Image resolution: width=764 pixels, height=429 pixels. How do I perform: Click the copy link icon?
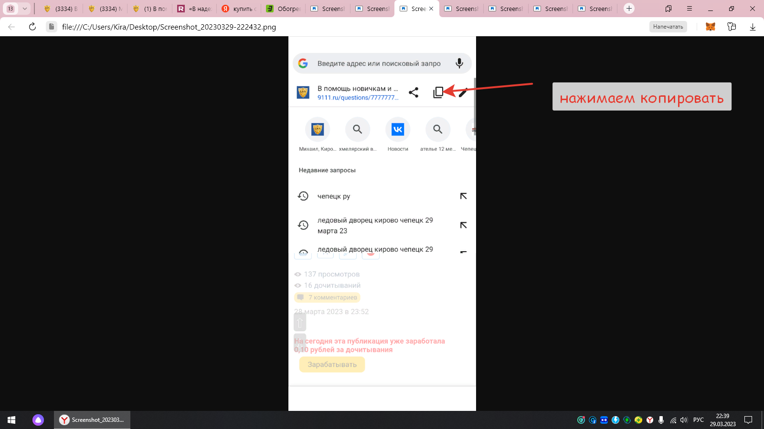coord(438,92)
